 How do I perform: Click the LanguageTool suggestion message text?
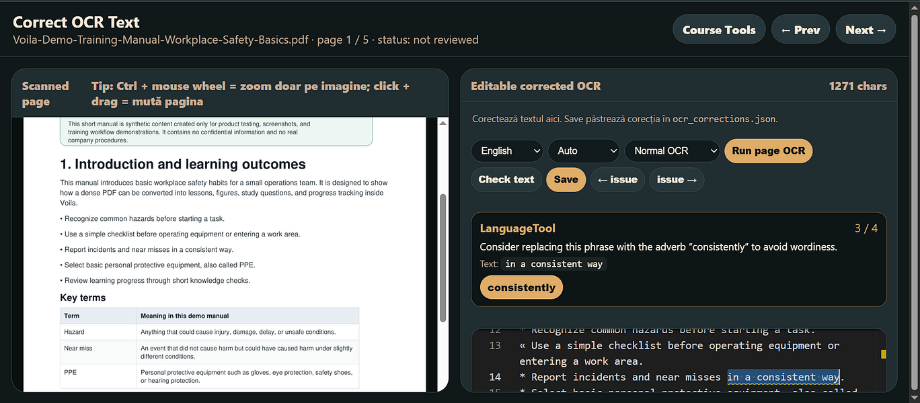[658, 247]
